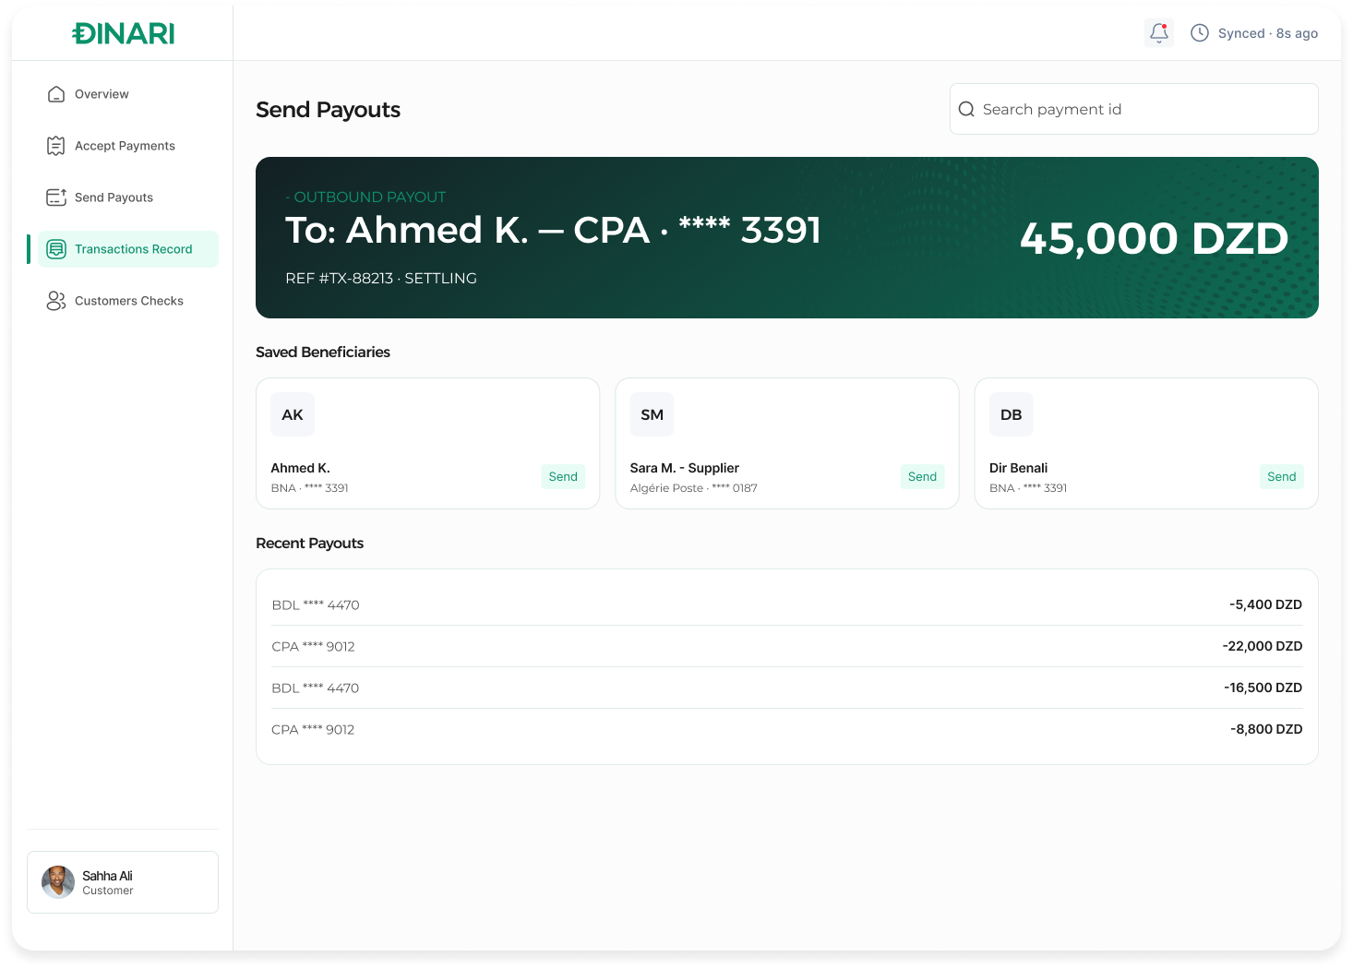1353x969 pixels.
Task: Click the DB beneficiary avatar
Action: pos(1011,414)
